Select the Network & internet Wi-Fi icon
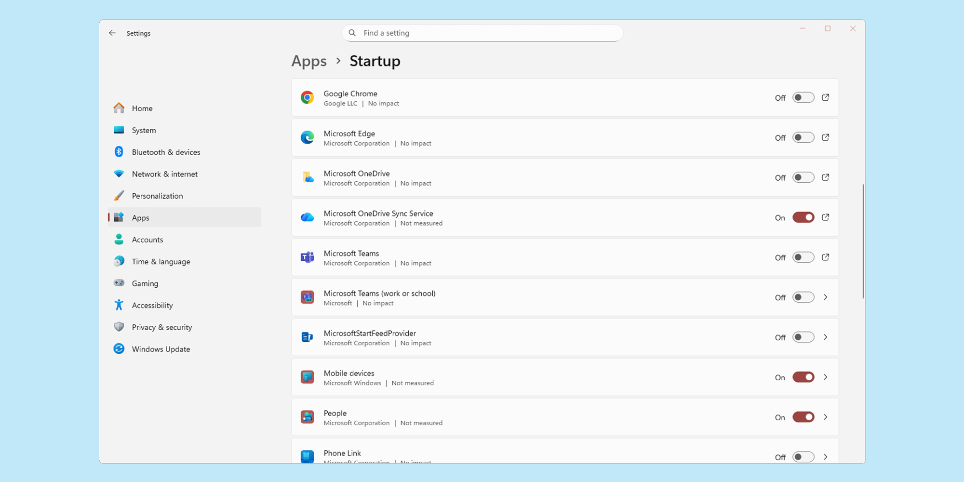964x482 pixels. [x=119, y=174]
